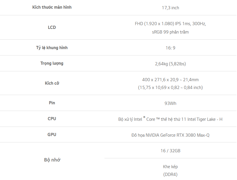Click the Pin label

(x=52, y=103)
